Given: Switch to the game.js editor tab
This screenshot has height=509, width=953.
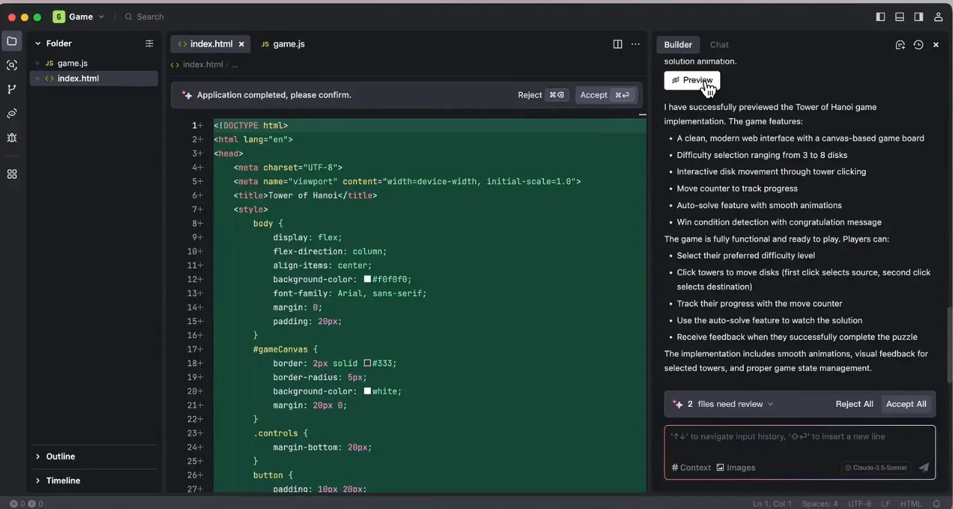Looking at the screenshot, I should [x=283, y=44].
